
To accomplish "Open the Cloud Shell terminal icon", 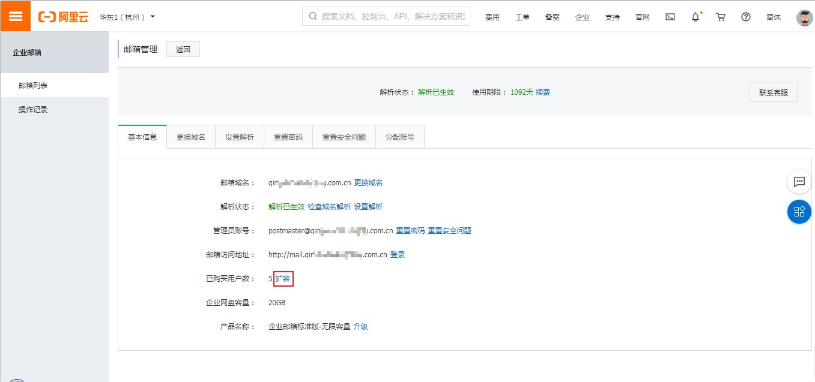I will [670, 17].
